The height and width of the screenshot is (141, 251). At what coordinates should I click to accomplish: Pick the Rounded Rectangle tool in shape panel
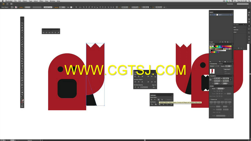click(46, 33)
